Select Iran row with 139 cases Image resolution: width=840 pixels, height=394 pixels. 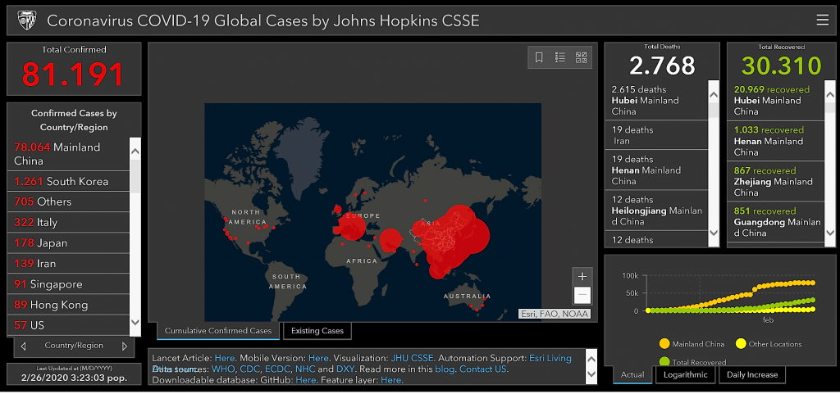tap(68, 264)
